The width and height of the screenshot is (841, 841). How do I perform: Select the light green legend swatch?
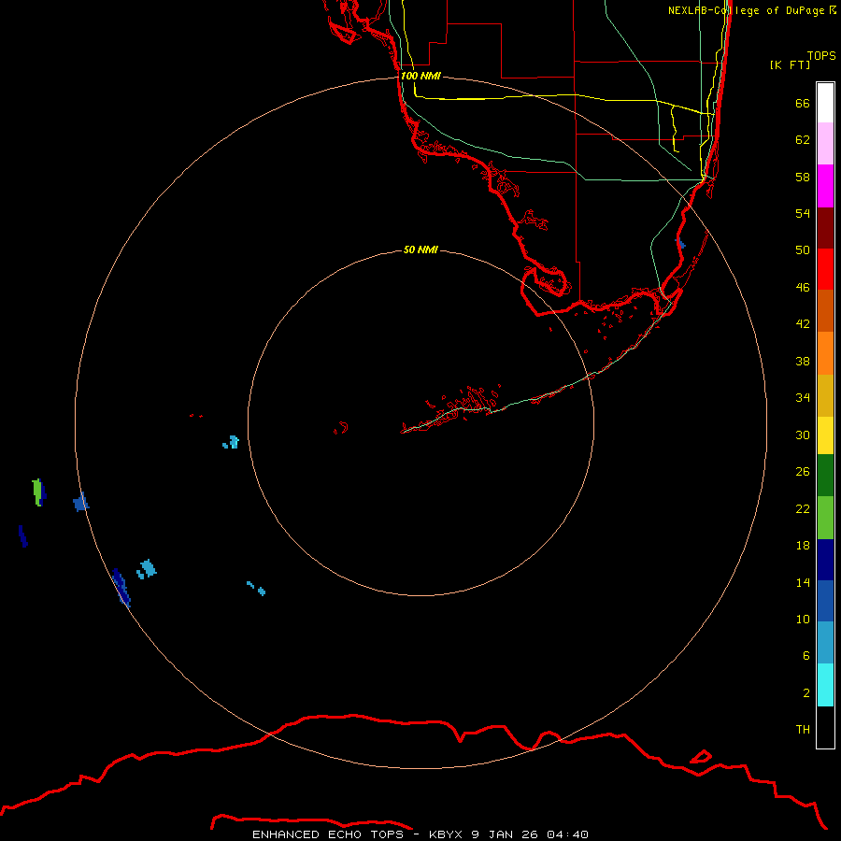pyautogui.click(x=825, y=518)
